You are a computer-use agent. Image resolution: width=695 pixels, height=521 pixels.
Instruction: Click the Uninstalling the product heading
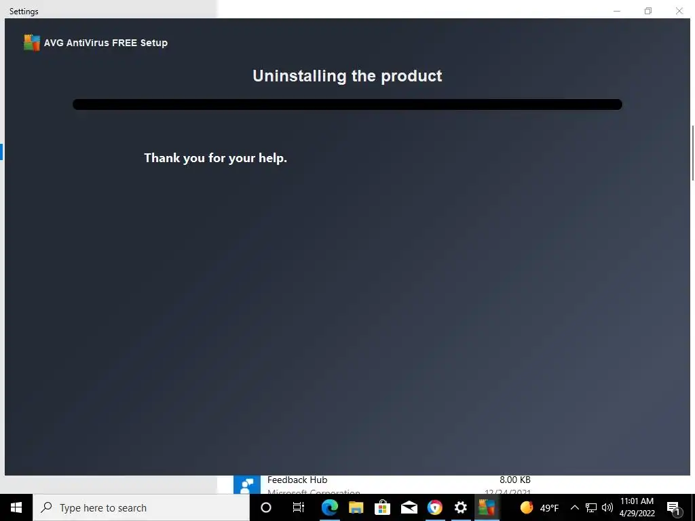point(347,76)
